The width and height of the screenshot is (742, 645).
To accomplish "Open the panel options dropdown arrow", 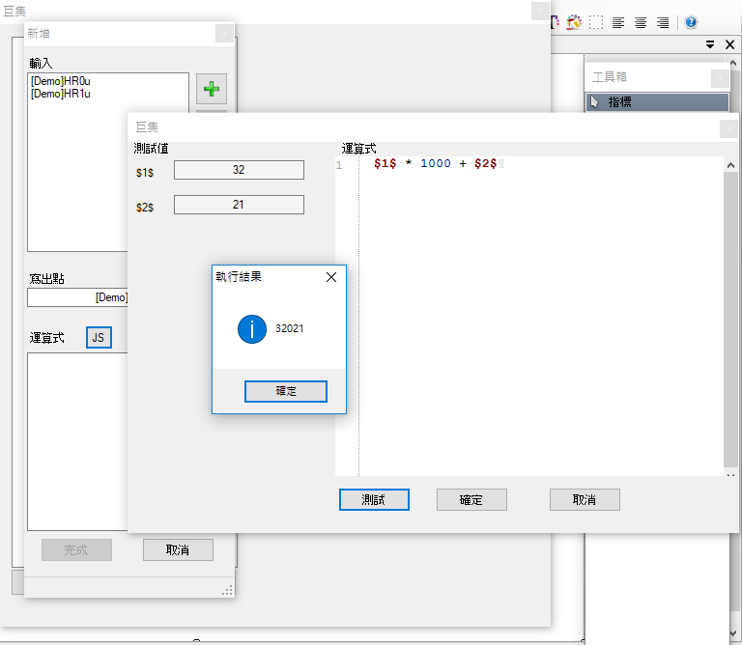I will point(709,44).
